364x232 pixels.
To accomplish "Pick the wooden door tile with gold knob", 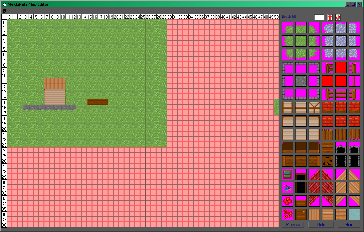I will (301, 214).
